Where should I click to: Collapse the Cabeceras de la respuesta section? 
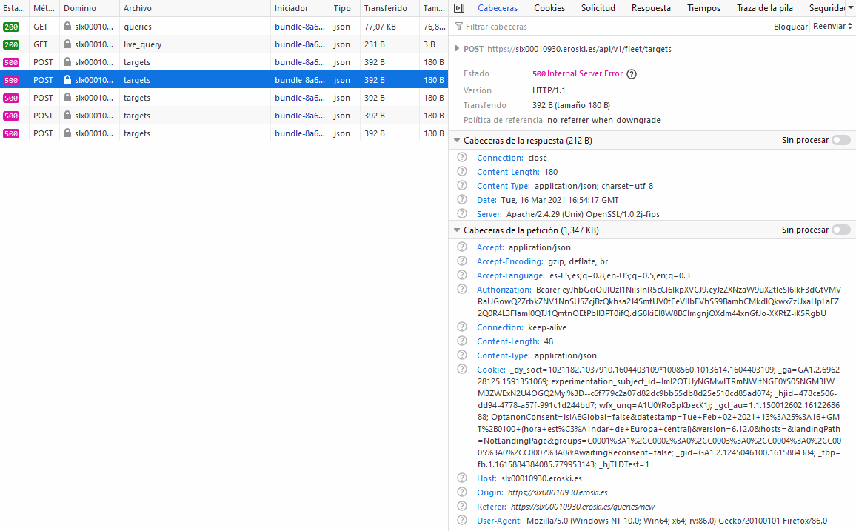pyautogui.click(x=457, y=138)
